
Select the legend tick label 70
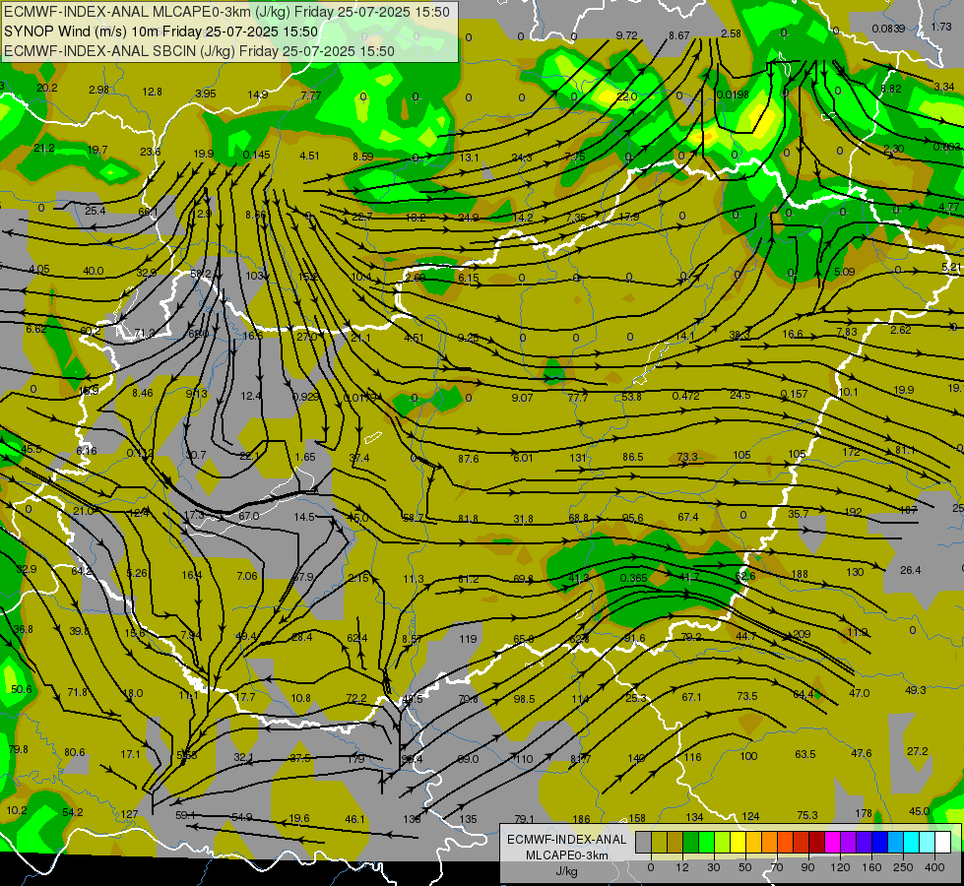click(x=777, y=867)
